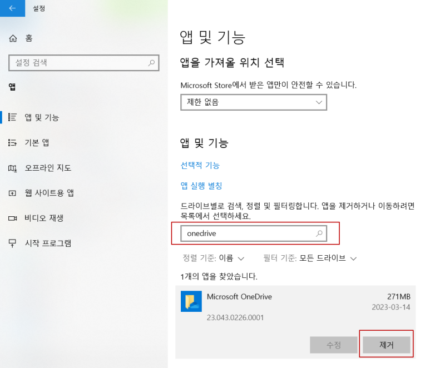This screenshot has height=368, width=430.
Task: Click the 1개의 앱을 찾았습니다 result text
Action: (219, 276)
